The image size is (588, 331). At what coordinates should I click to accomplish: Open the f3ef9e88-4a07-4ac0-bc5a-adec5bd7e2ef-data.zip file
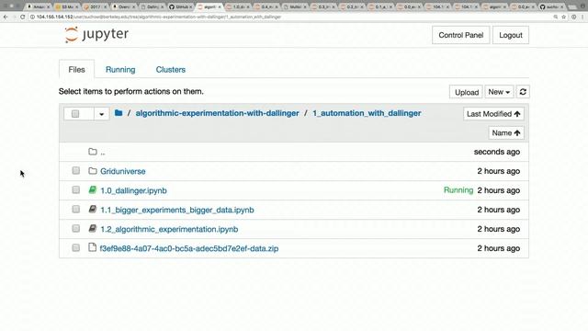(189, 248)
